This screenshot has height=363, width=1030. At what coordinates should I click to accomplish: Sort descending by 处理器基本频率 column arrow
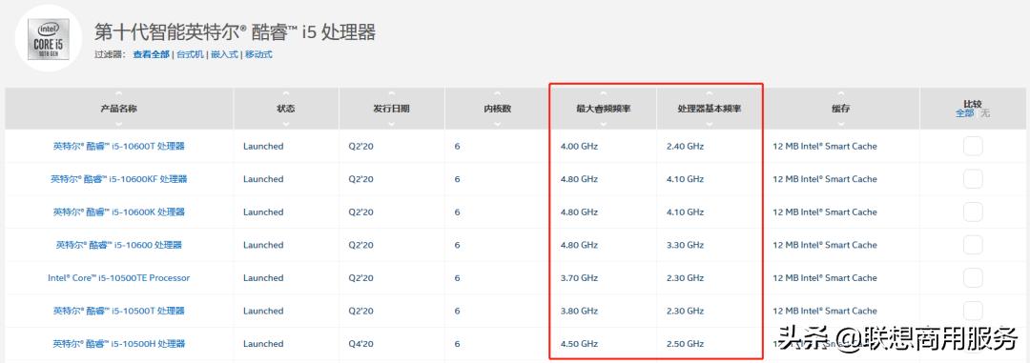coord(710,124)
